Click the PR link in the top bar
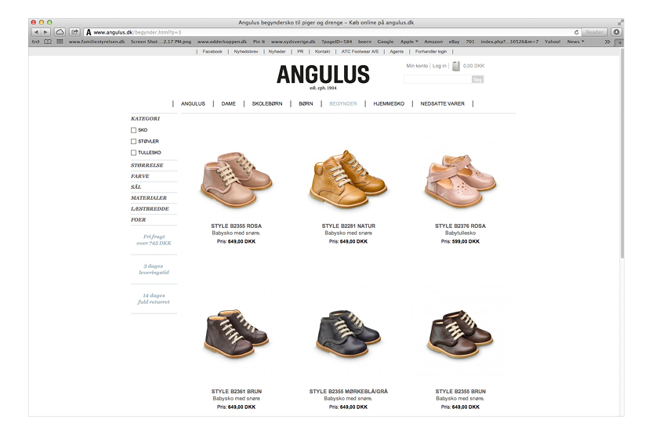 [x=300, y=52]
